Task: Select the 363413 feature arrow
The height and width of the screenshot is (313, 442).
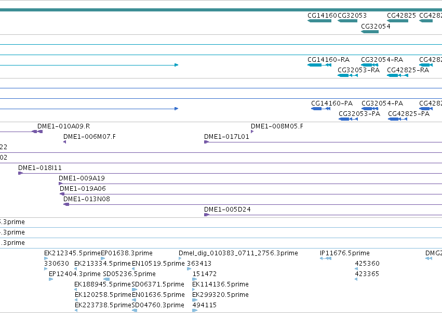Action: point(189,269)
